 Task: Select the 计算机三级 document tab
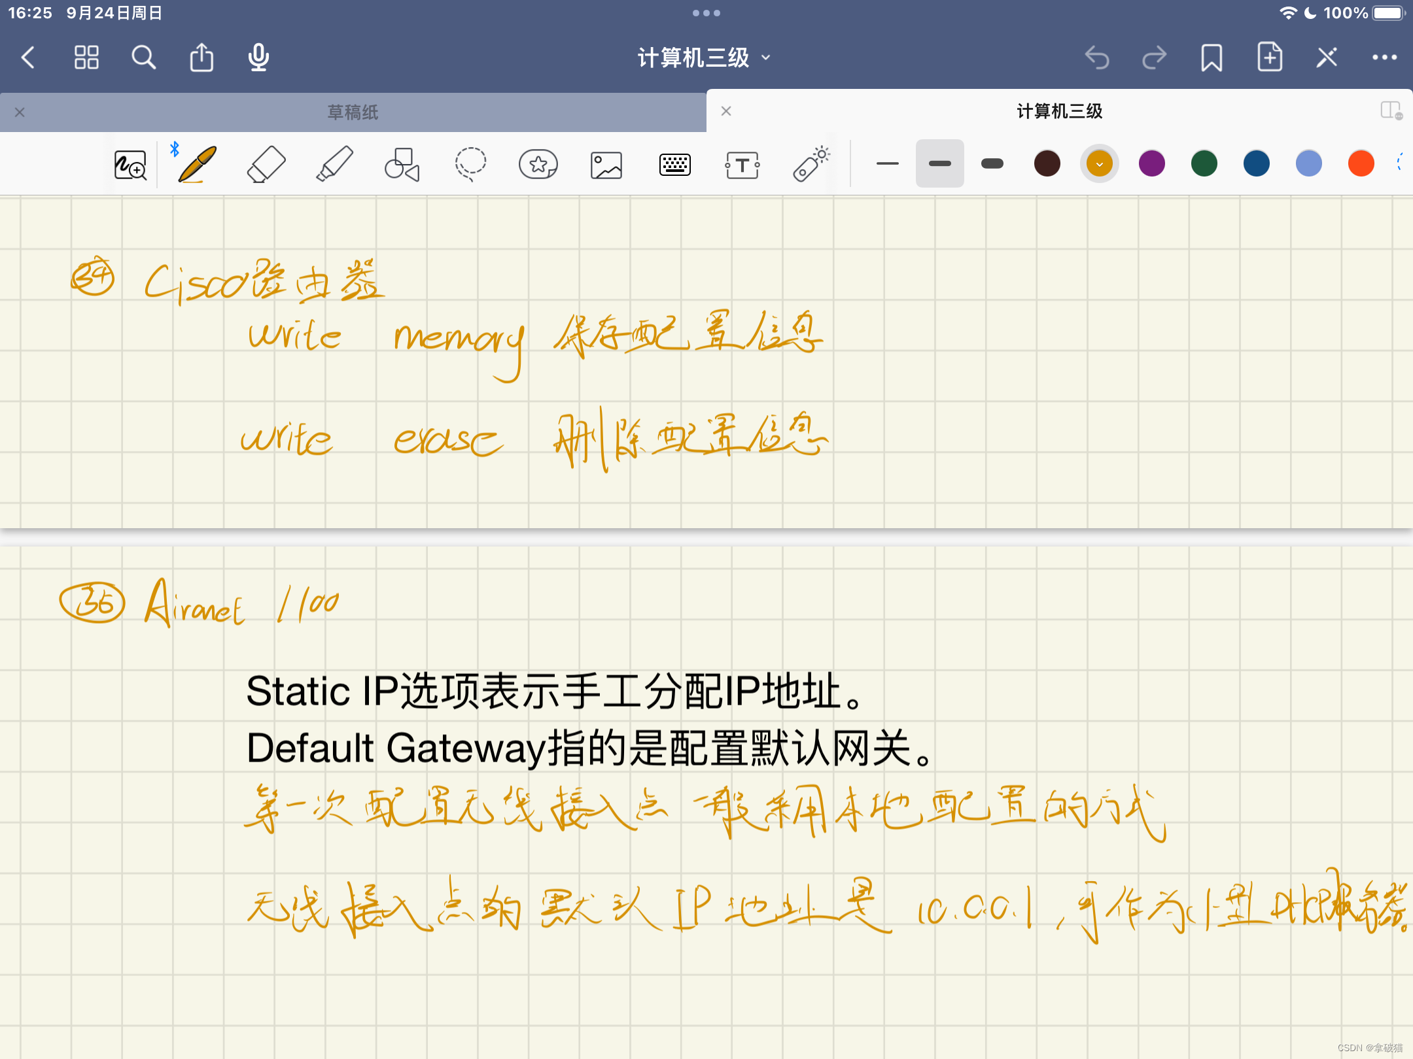coord(1059,111)
